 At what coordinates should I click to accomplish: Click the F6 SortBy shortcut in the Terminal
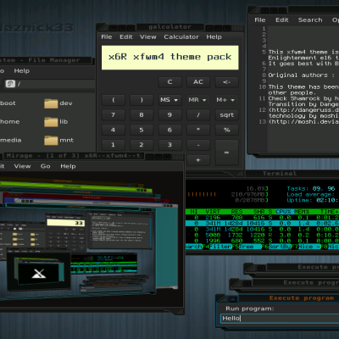(276, 247)
